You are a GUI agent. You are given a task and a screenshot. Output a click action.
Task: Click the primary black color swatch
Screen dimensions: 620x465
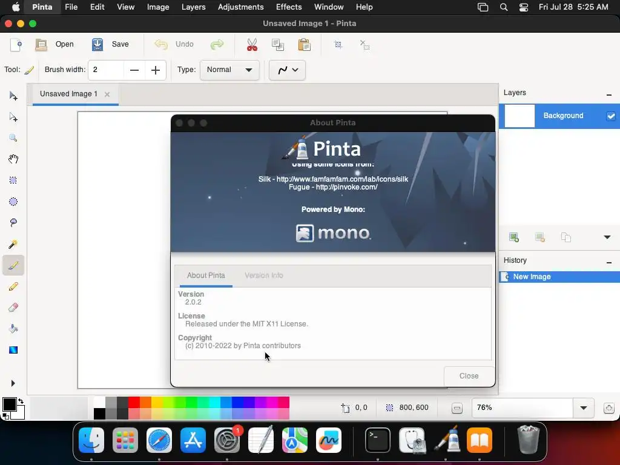tap(9, 404)
